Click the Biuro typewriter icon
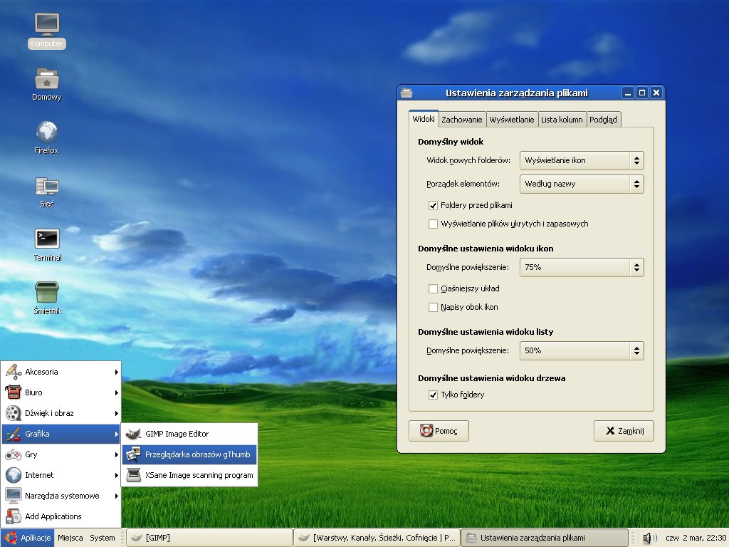Screen dimensions: 729x547 click(x=14, y=392)
